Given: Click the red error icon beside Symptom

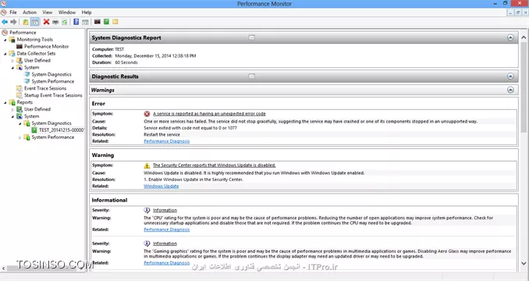Looking at the screenshot, I should 147,114.
